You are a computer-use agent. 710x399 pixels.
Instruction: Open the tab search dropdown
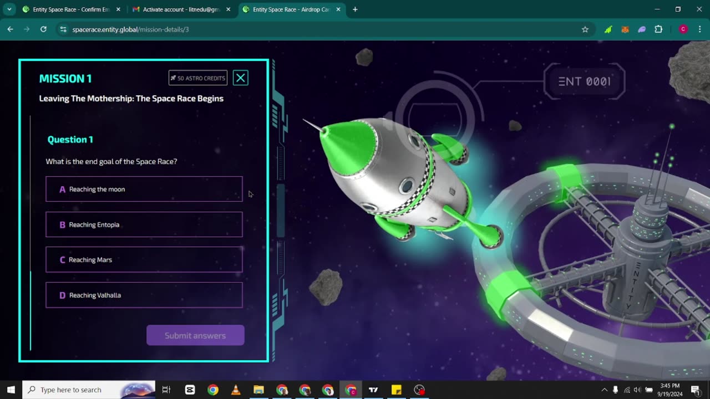pyautogui.click(x=9, y=9)
